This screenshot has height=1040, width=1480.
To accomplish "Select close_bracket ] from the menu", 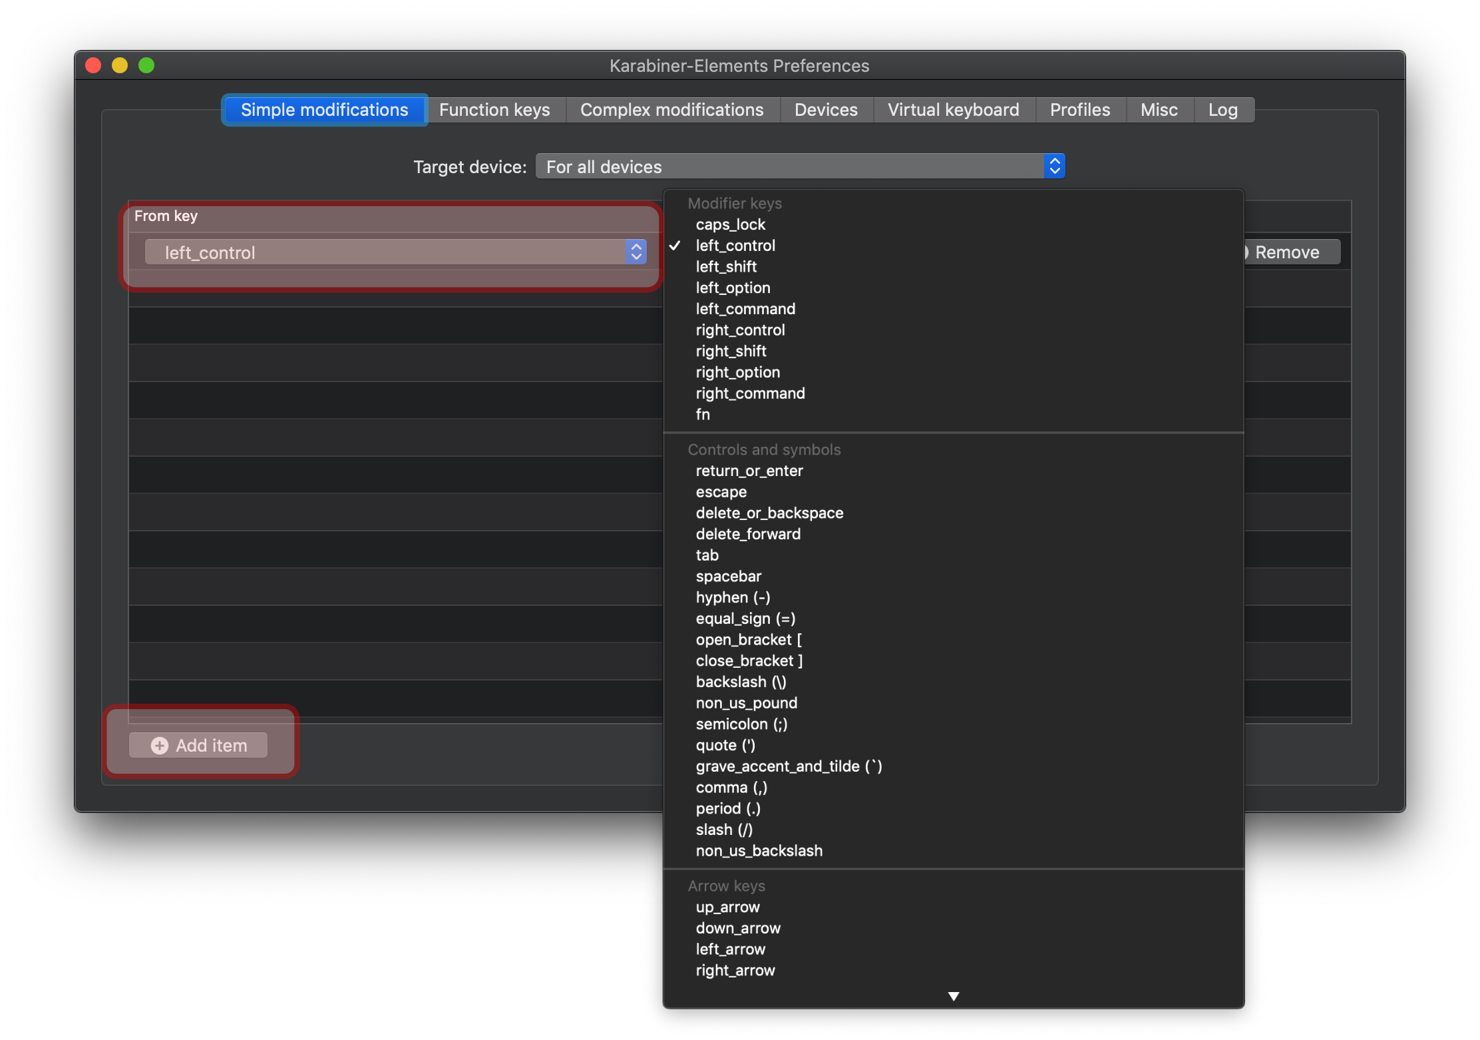I will coord(953,661).
